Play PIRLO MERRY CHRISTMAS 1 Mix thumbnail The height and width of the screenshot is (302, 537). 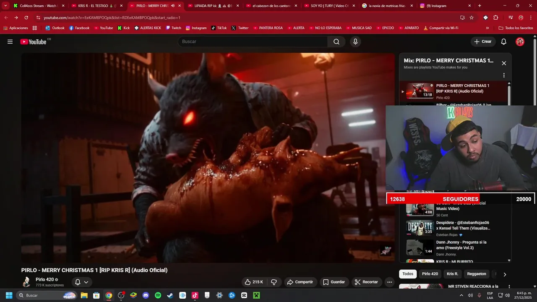click(420, 91)
